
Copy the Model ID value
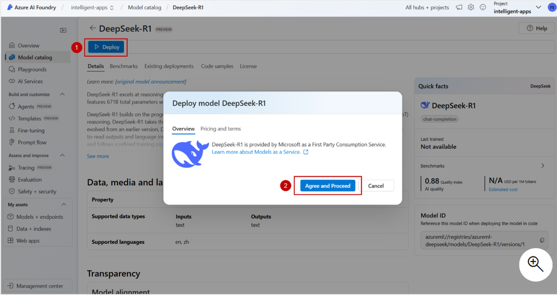542,240
